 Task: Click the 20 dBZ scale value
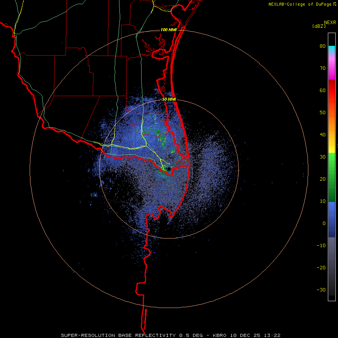[323, 179]
